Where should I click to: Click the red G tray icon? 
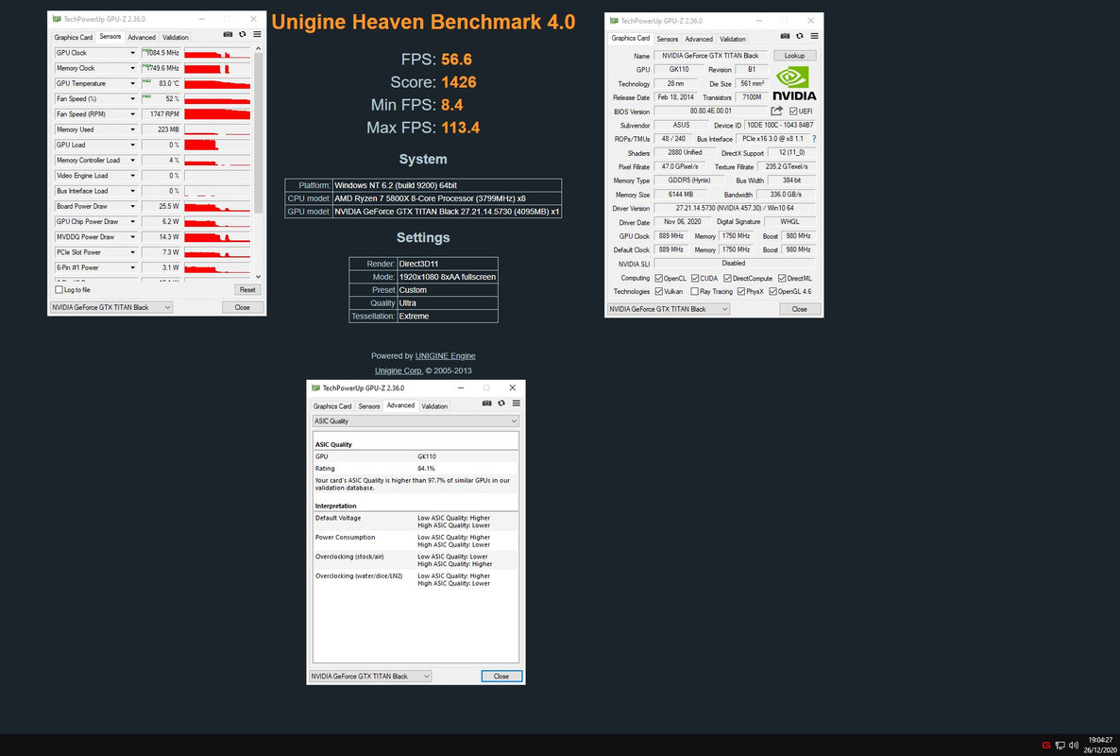[x=1046, y=746]
